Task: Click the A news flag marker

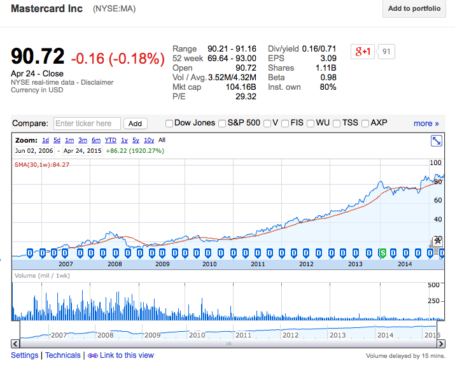Action: 438,241
